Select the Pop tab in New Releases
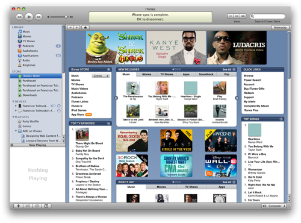 click(227, 74)
